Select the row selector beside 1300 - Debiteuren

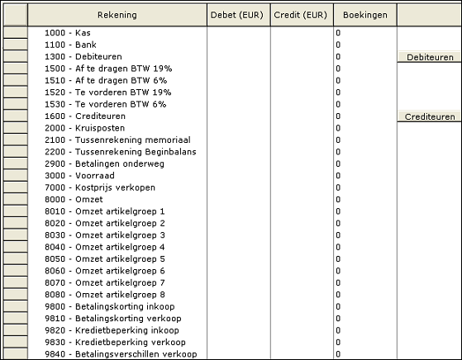[x=16, y=56]
